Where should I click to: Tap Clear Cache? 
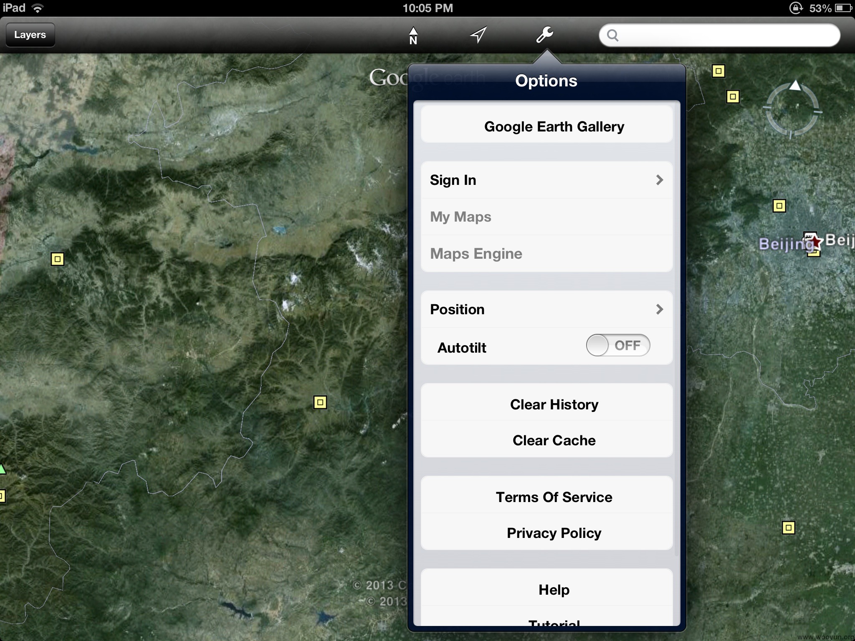(x=546, y=439)
